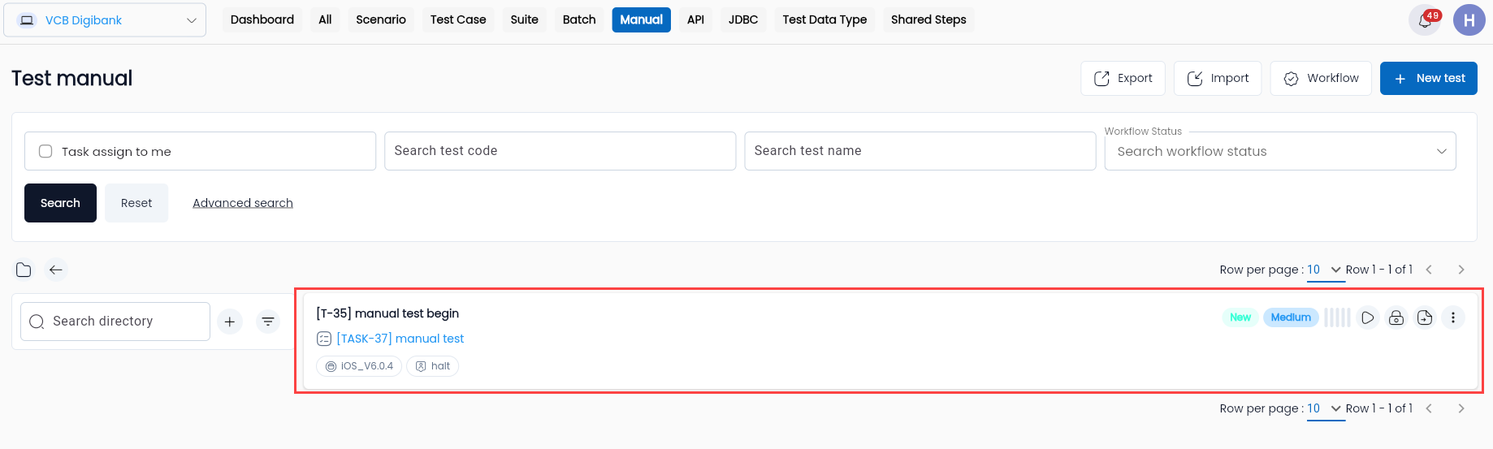1493x449 pixels.
Task: Click the export file icon on T-35 row
Action: click(1425, 317)
